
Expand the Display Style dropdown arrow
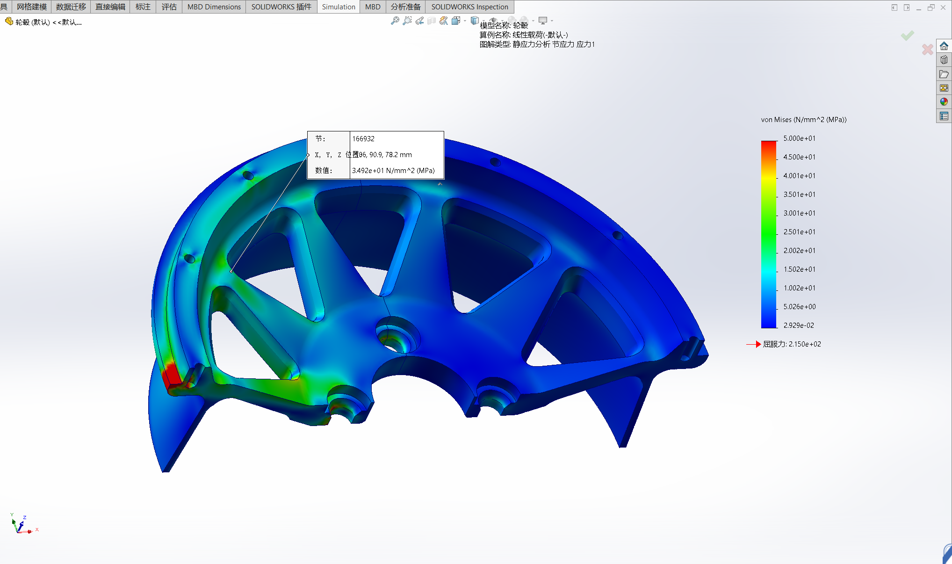483,21
